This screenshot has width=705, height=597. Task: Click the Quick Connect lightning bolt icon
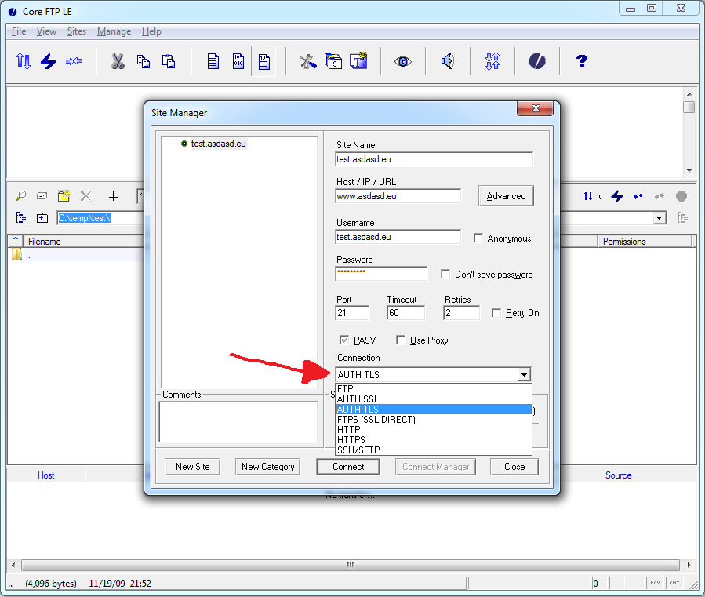pos(49,61)
